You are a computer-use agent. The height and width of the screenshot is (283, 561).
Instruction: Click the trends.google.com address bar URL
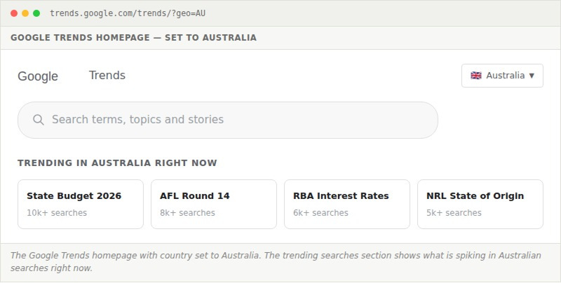click(128, 13)
